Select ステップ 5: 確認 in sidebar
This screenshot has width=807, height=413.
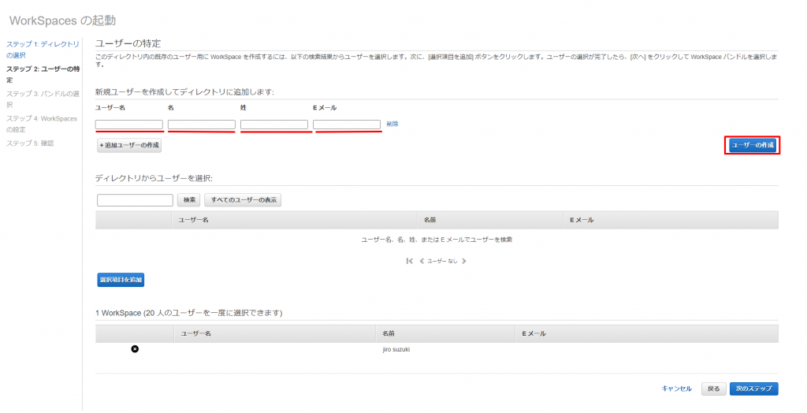[30, 143]
